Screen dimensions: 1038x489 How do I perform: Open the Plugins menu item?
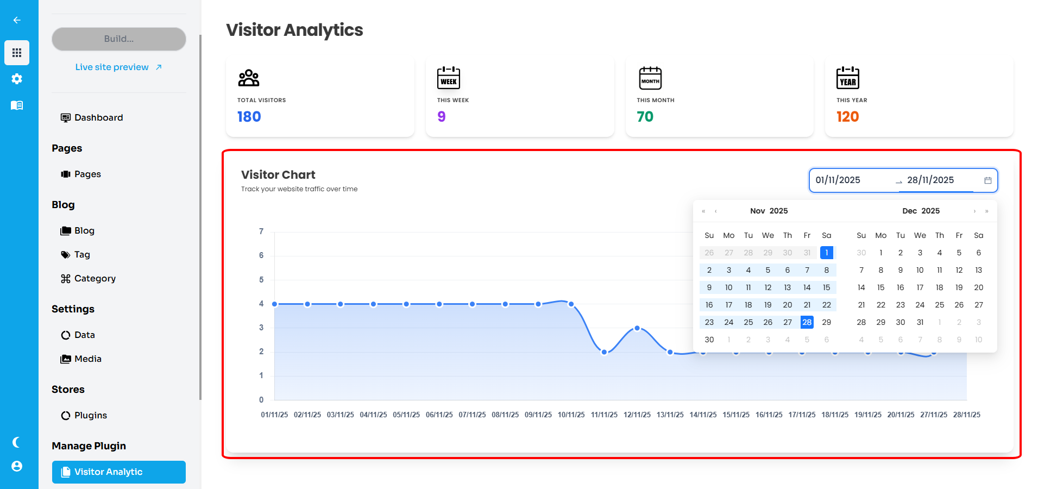pos(90,416)
